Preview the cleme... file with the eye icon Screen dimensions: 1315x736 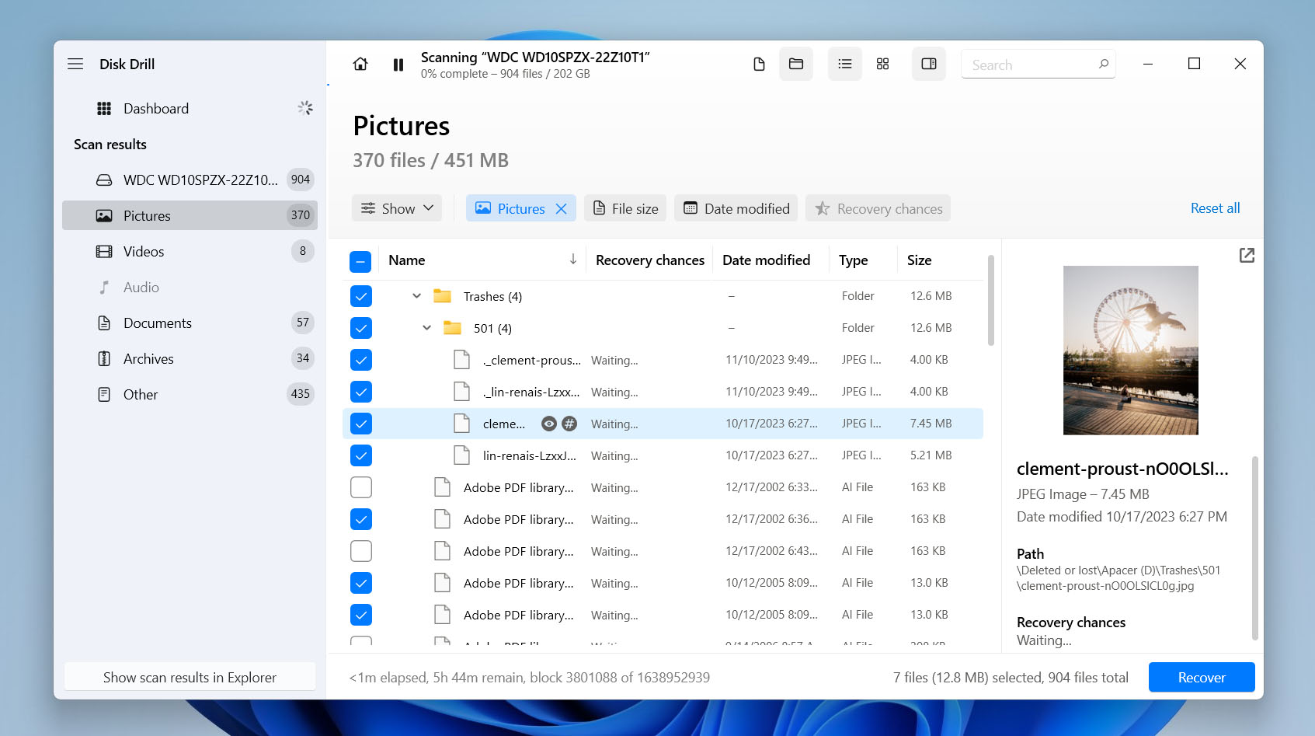[549, 424]
